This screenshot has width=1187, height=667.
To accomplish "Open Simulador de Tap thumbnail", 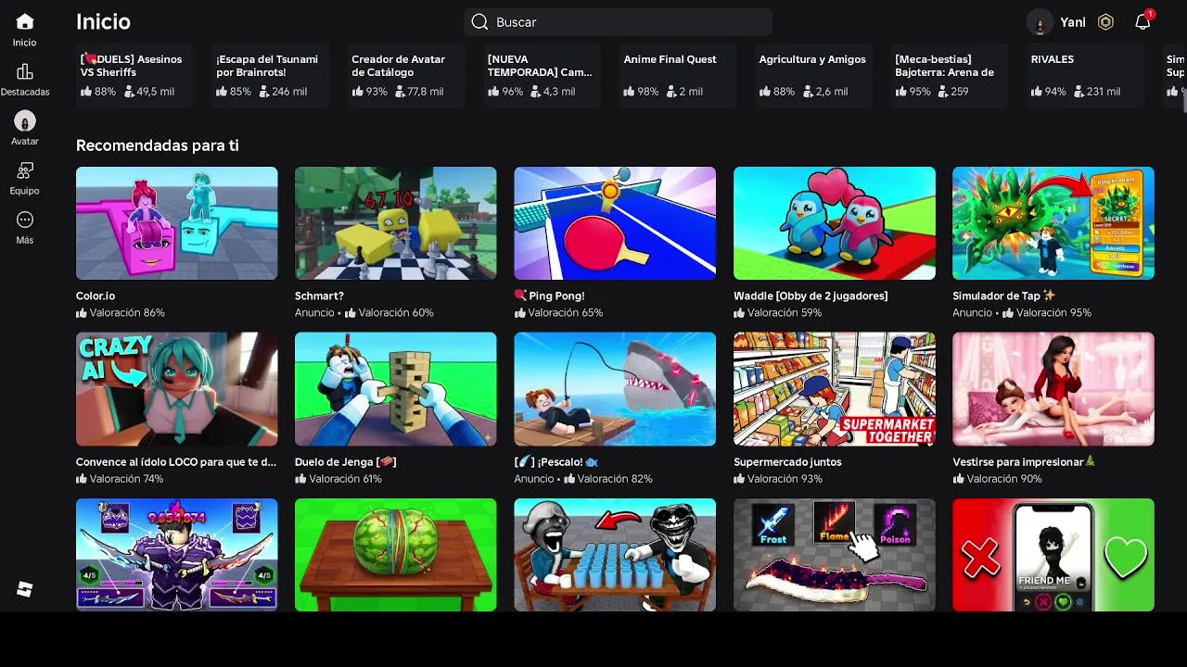I will tap(1053, 223).
